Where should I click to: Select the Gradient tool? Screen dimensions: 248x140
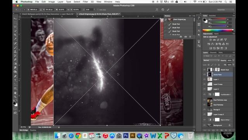15,64
